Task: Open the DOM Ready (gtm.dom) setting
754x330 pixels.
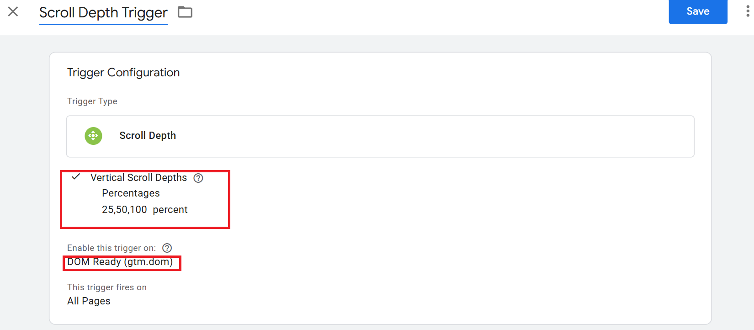Action: [x=120, y=262]
